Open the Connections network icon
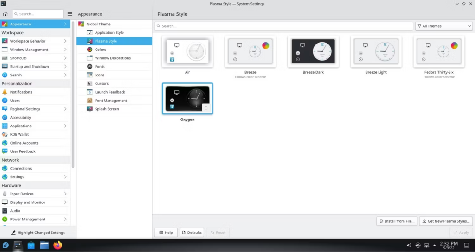Image resolution: width=475 pixels, height=252 pixels. click(x=5, y=168)
